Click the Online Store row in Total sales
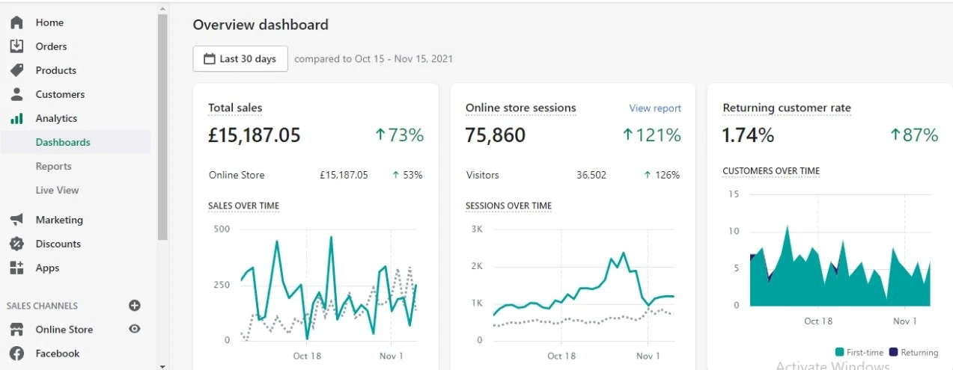Viewport: 953px width, 370px height. [315, 175]
